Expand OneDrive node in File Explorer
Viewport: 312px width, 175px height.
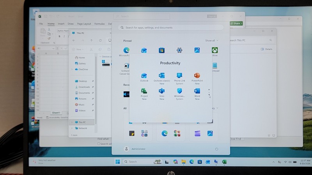pos(72,70)
